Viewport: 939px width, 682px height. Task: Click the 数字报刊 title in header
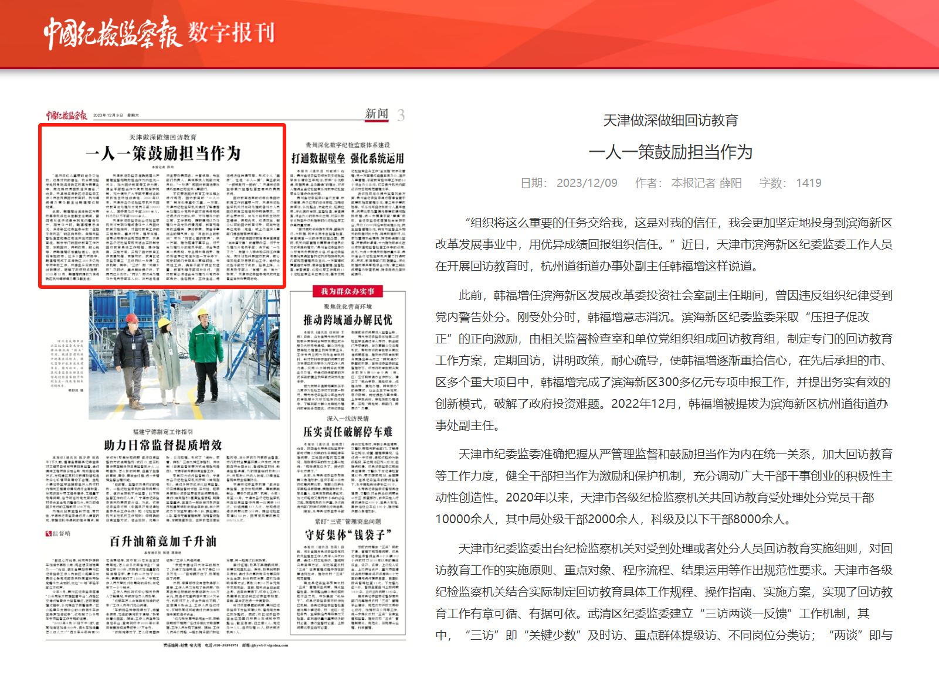tap(231, 33)
